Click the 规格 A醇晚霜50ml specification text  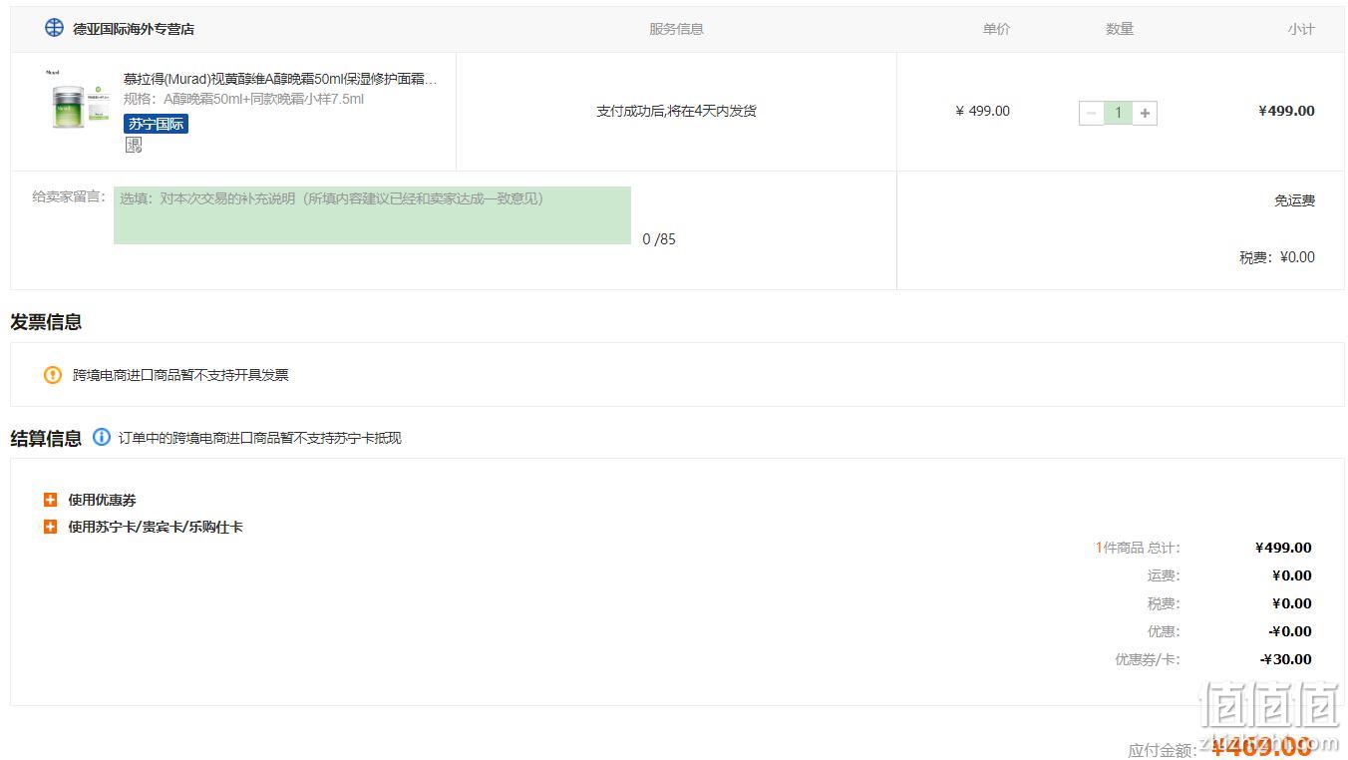243,99
